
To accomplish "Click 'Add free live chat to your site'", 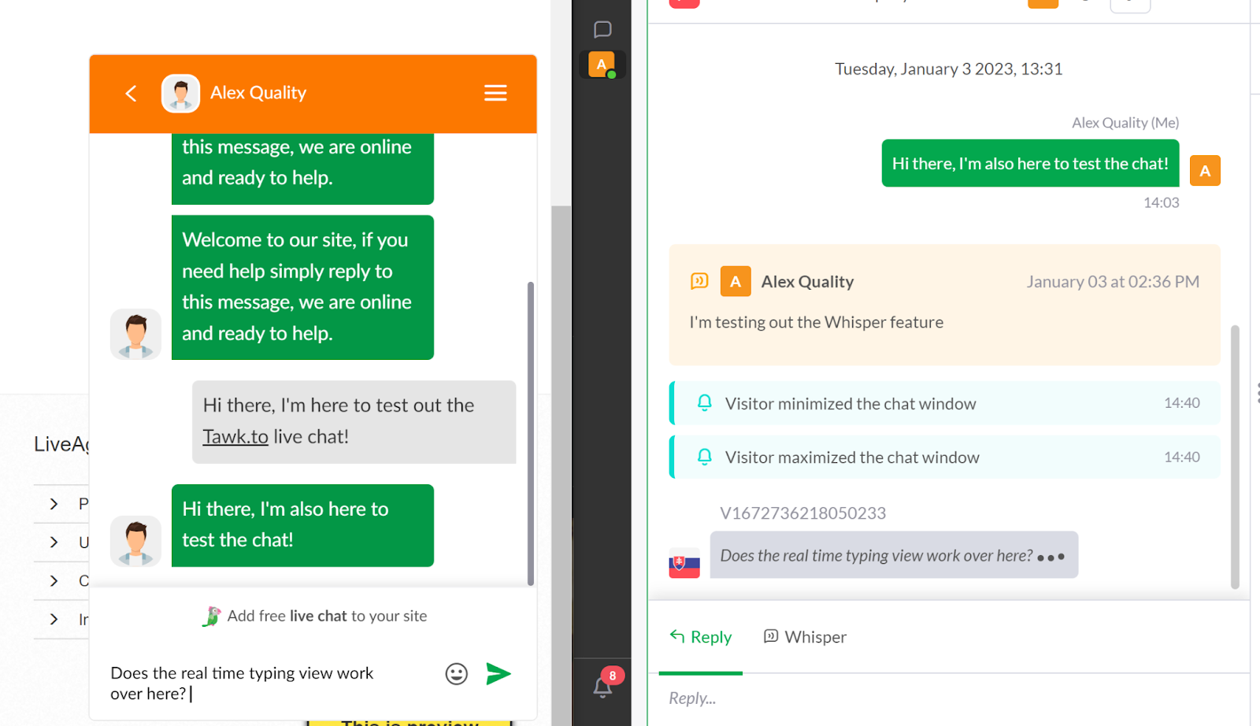I will tap(327, 616).
